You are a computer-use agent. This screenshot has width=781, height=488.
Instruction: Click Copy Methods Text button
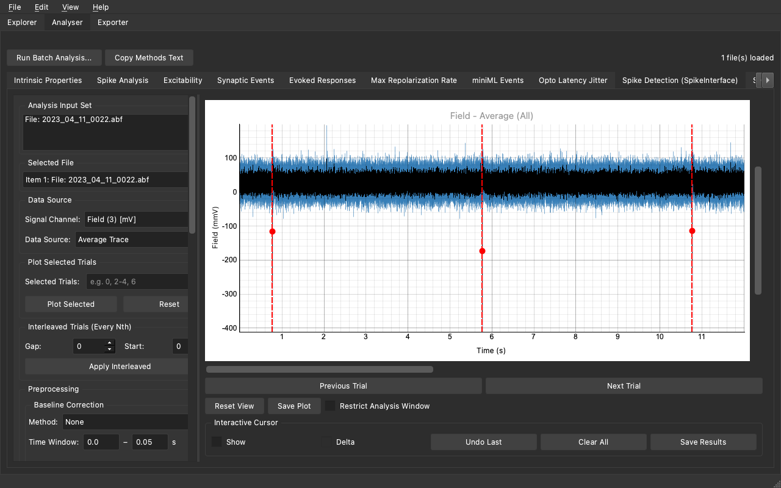click(x=149, y=58)
